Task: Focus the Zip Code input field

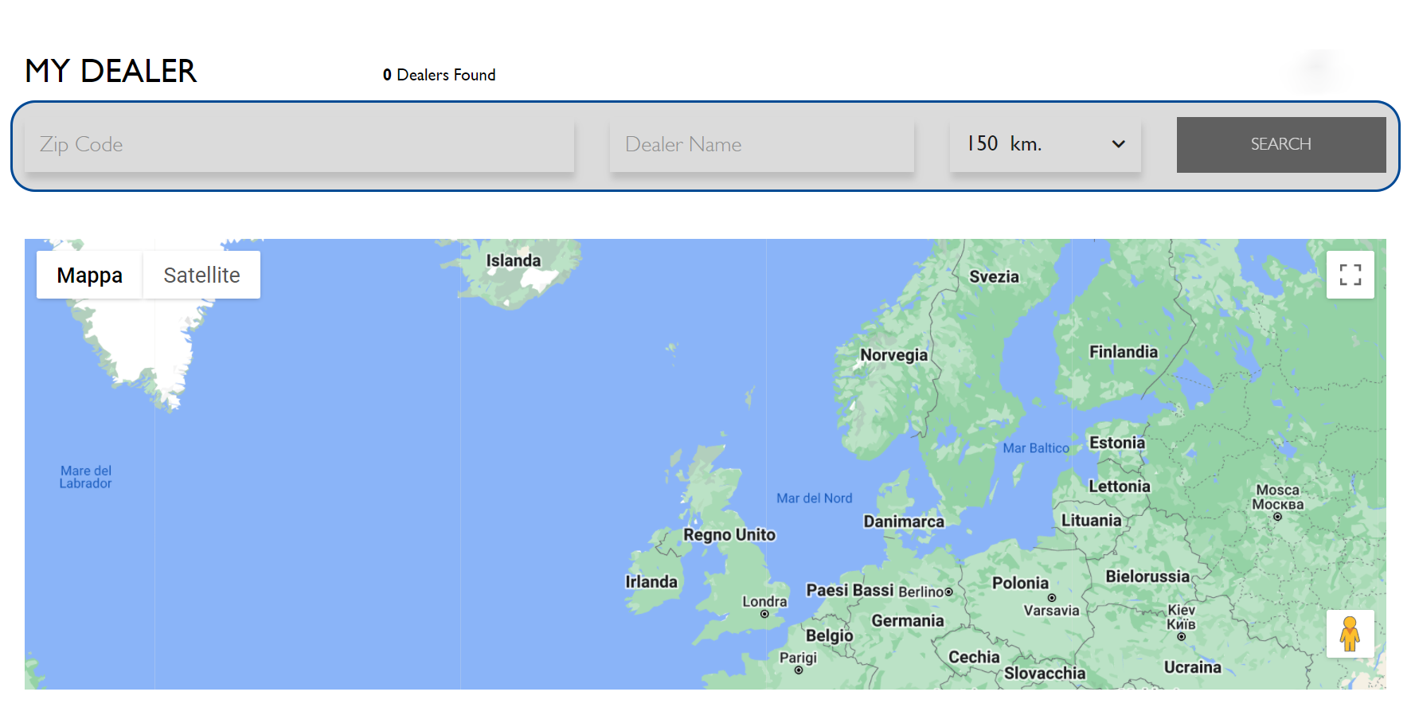Action: (x=299, y=144)
